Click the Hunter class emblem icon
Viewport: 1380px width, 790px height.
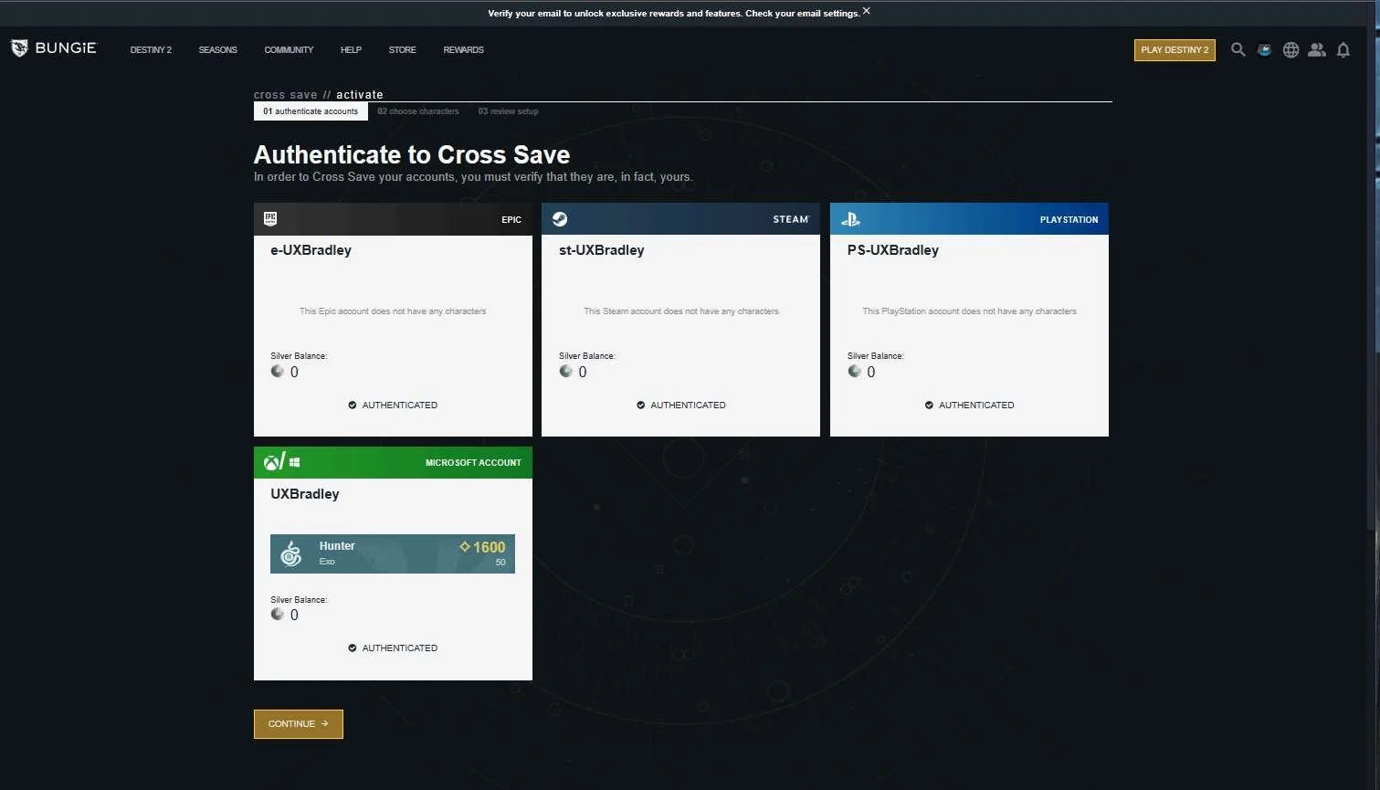coord(290,553)
